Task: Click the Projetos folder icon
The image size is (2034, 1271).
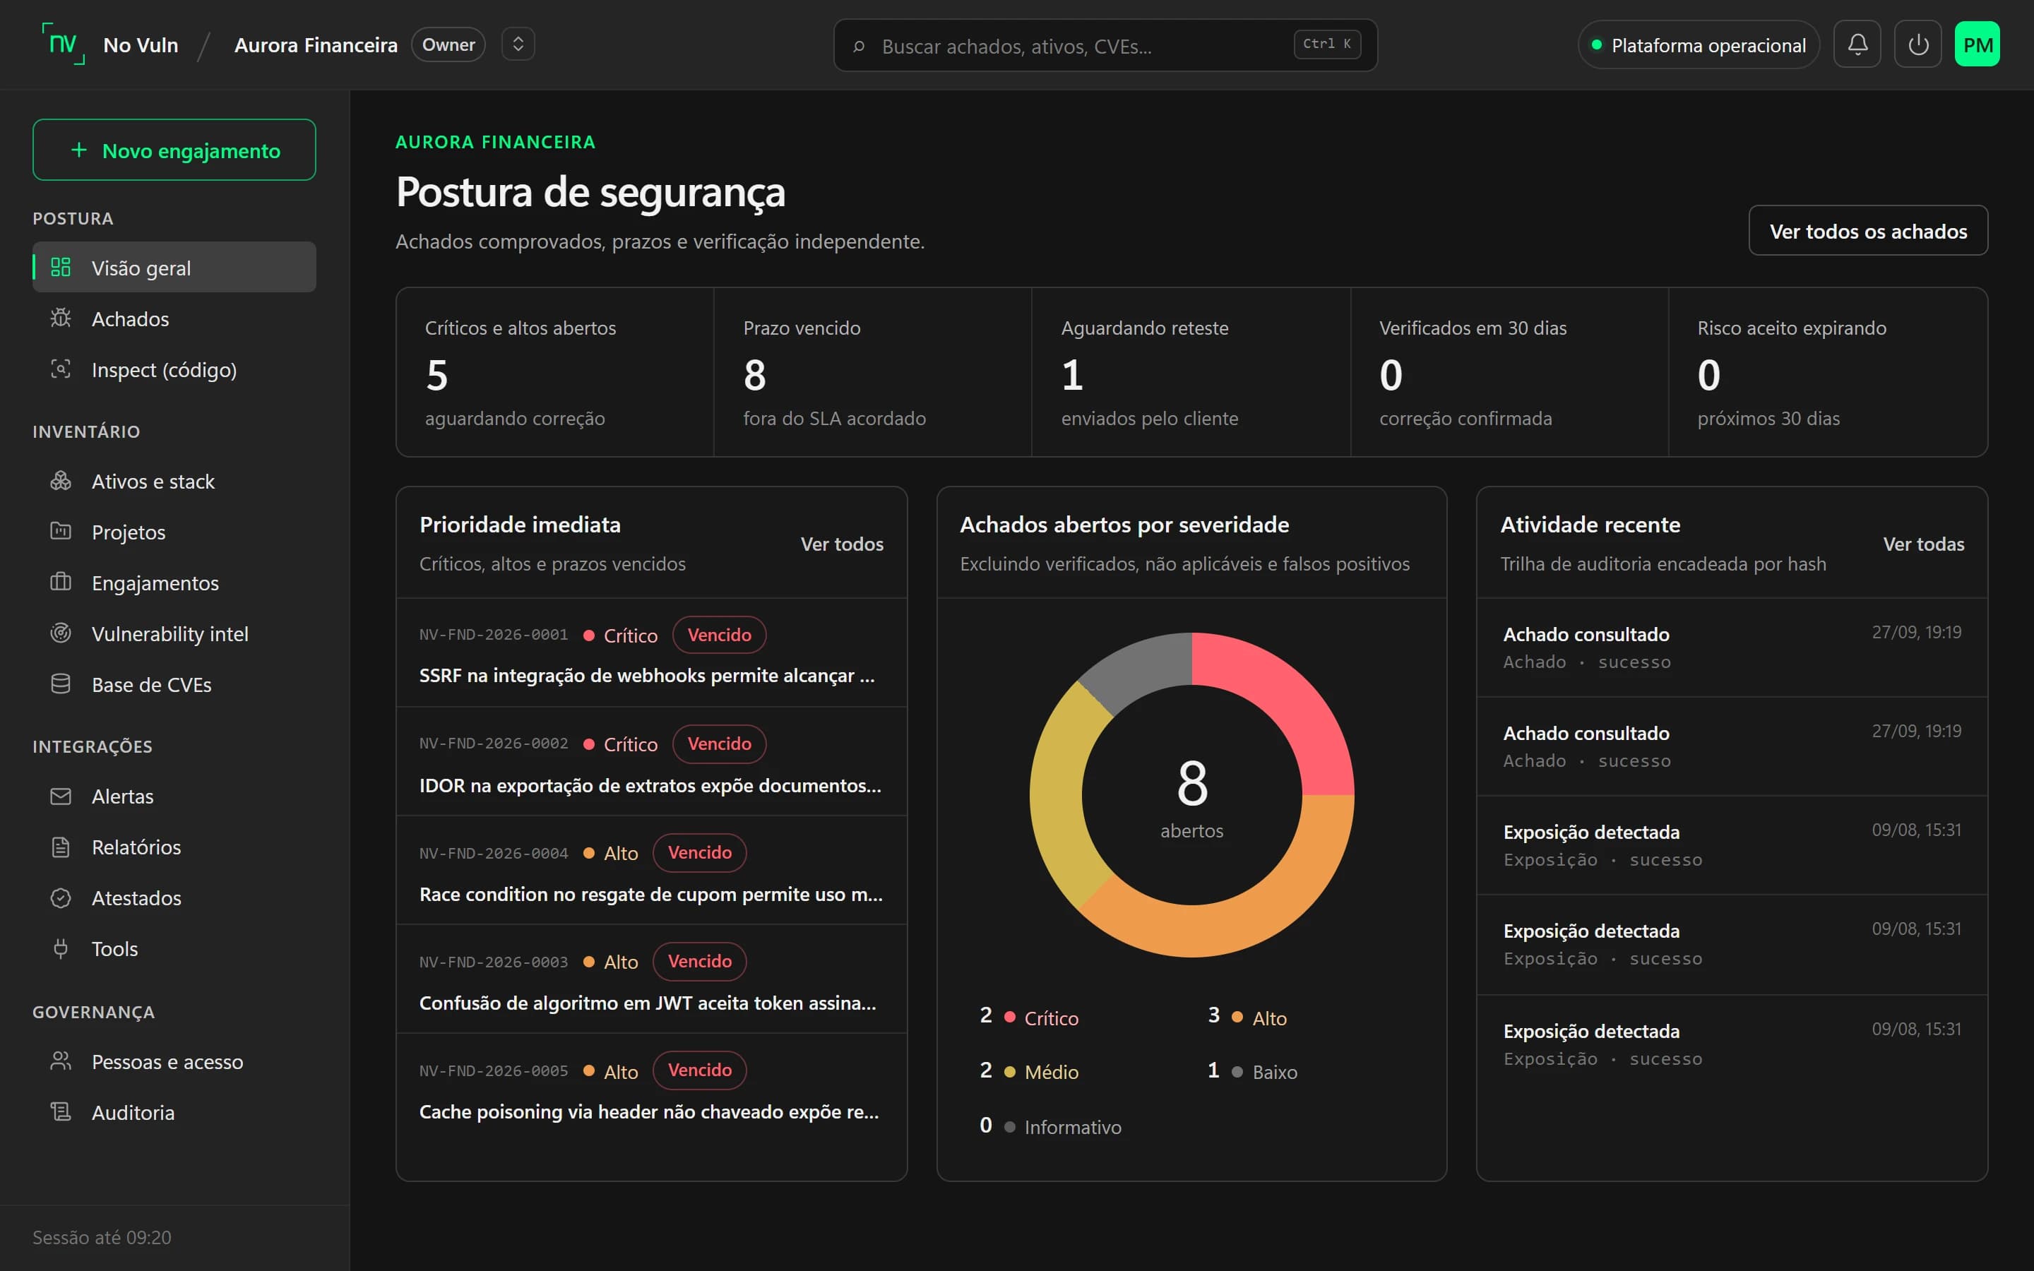Action: [61, 531]
